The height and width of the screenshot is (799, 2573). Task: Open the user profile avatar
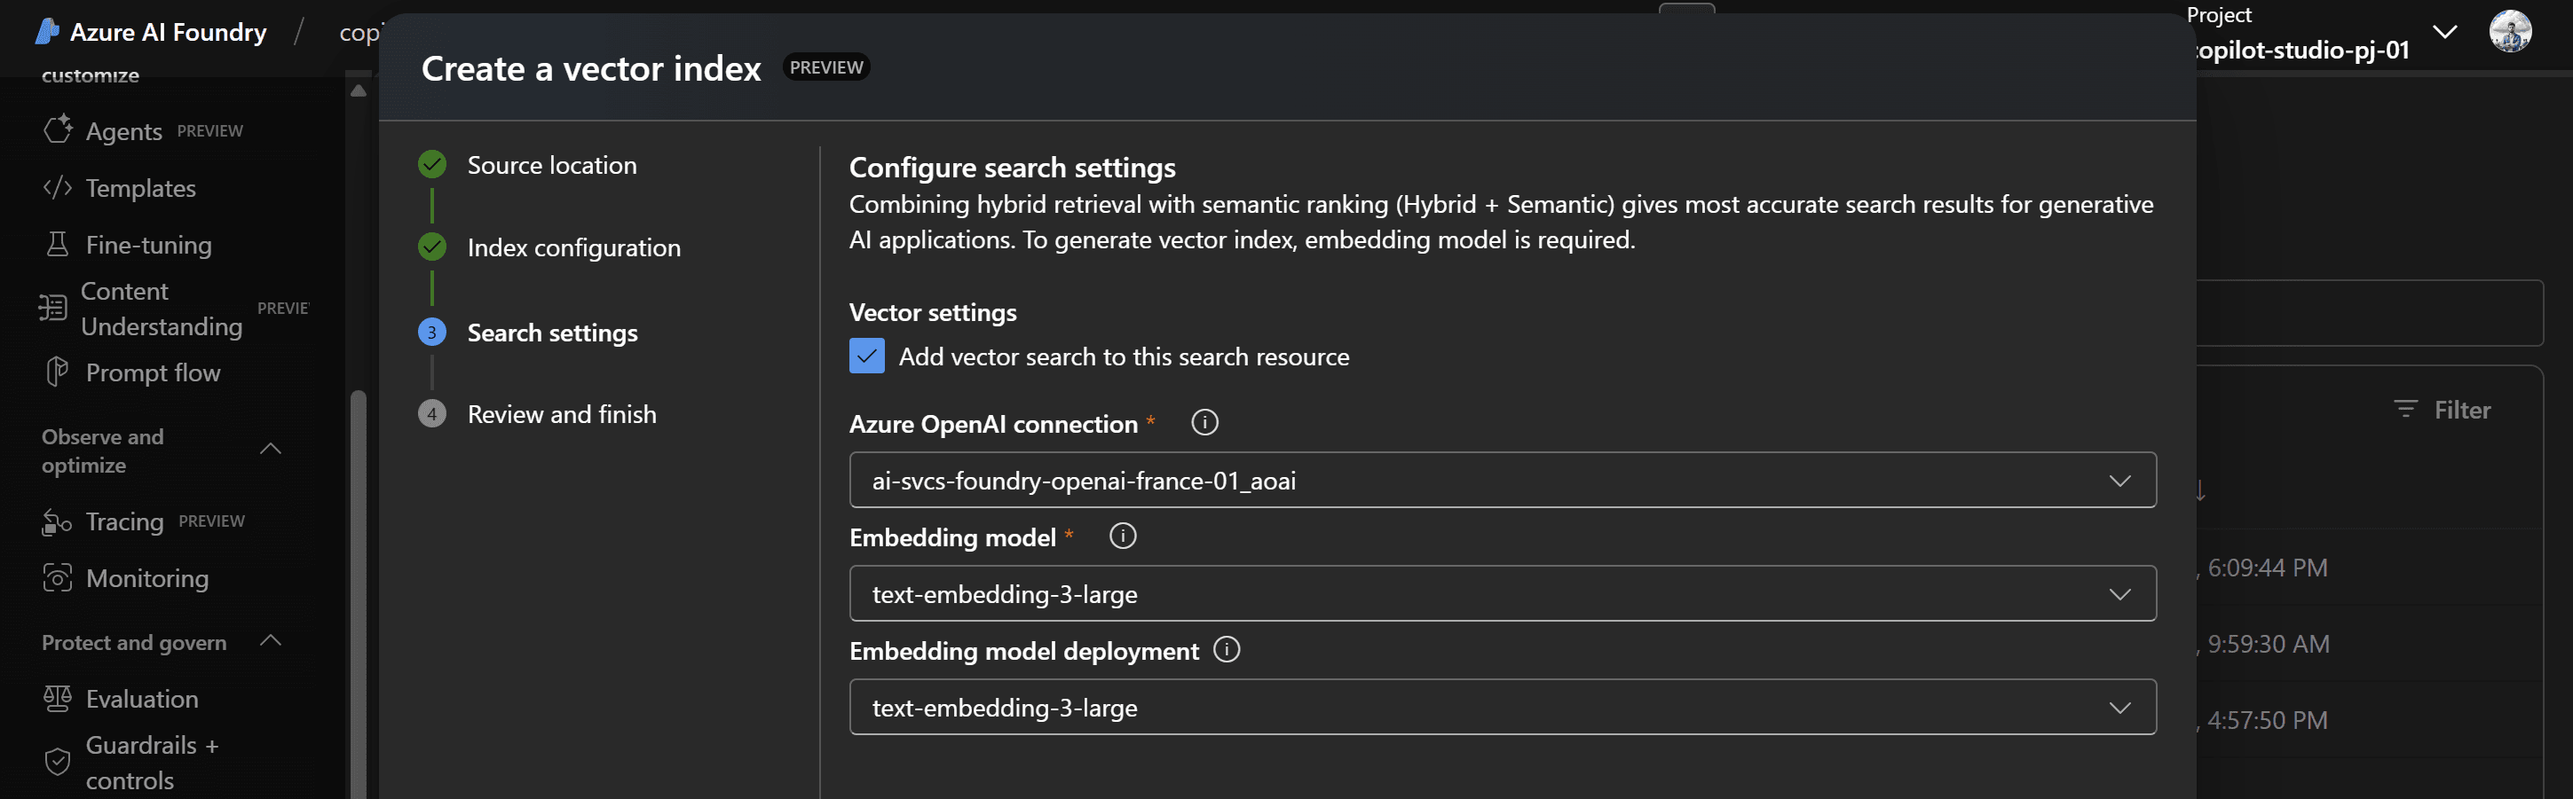pyautogui.click(x=2510, y=31)
